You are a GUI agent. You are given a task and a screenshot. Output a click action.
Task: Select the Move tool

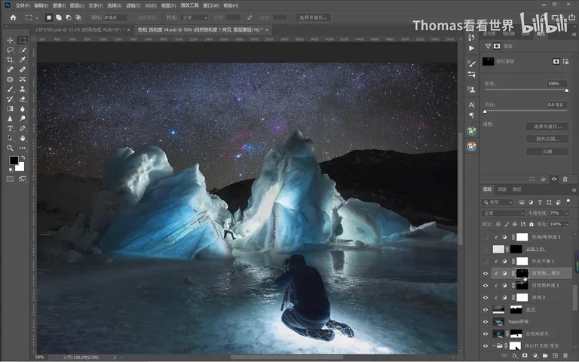point(10,40)
